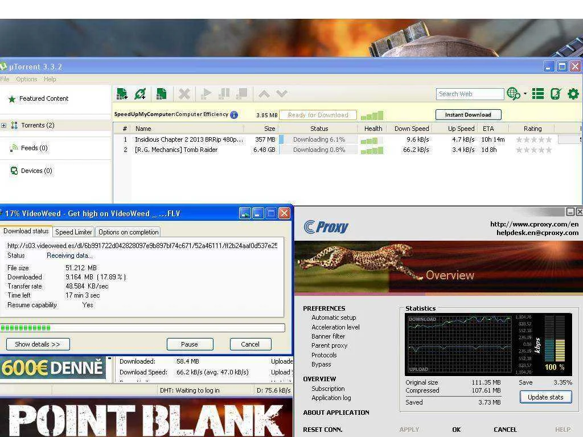This screenshot has height=437, width=583.
Task: Click the Instant Download button
Action: [x=468, y=115]
